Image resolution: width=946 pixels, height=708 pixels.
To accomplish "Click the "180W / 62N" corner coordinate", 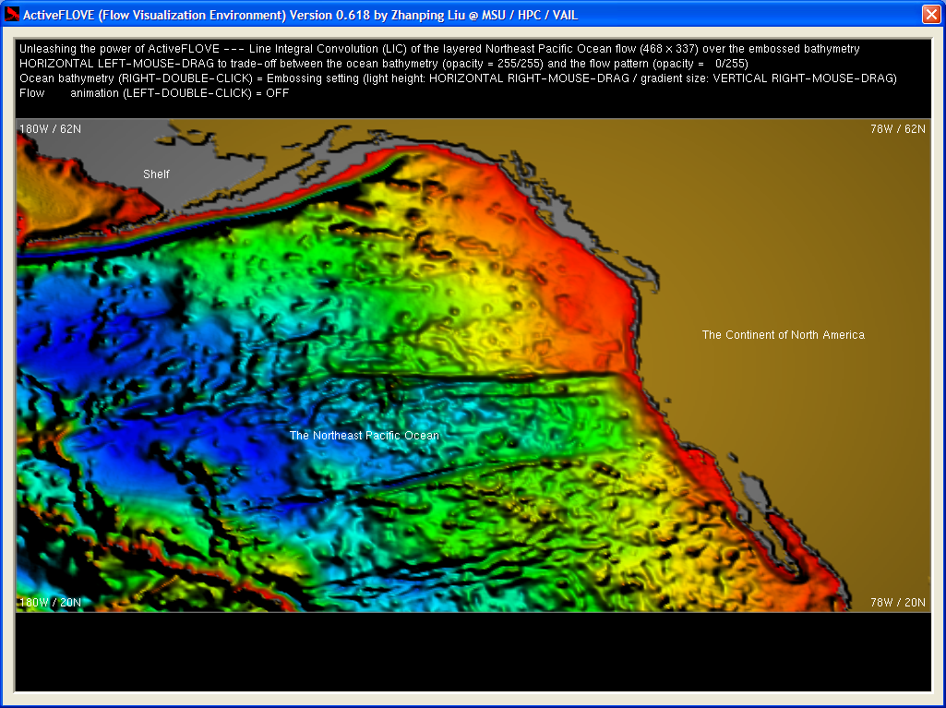I will coord(50,129).
